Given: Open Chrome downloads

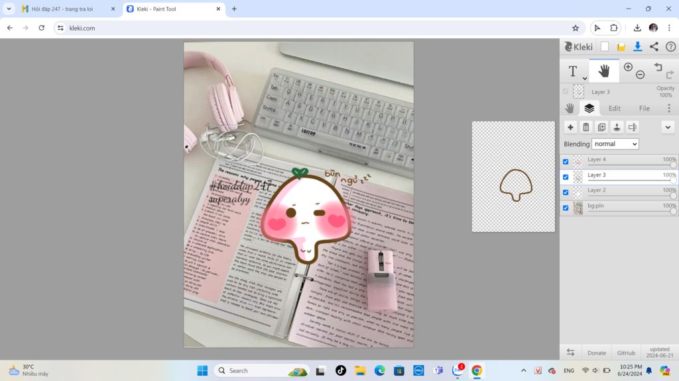Looking at the screenshot, I should tap(637, 28).
